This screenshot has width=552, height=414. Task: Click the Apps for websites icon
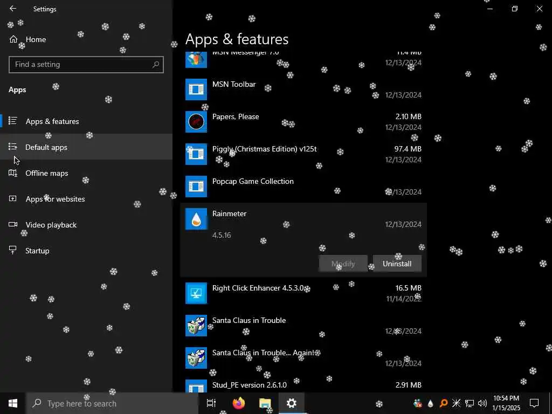(x=13, y=198)
